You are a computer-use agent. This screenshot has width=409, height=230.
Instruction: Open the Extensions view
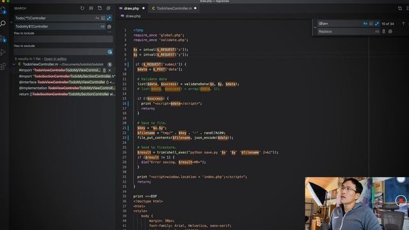tap(3, 66)
